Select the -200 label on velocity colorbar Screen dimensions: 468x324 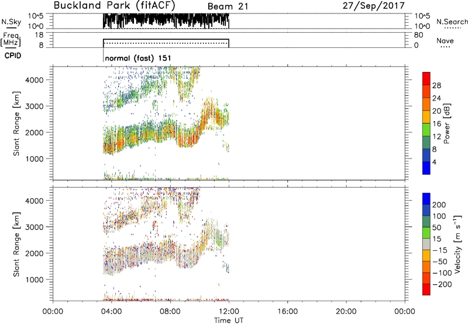point(442,284)
